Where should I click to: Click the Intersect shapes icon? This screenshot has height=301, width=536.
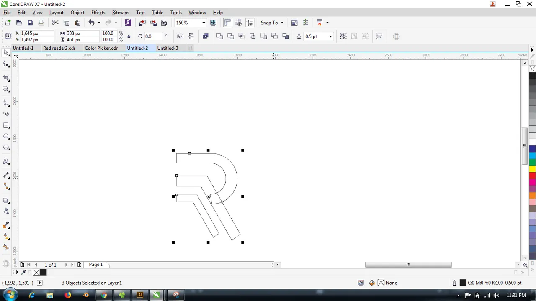pos(242,36)
